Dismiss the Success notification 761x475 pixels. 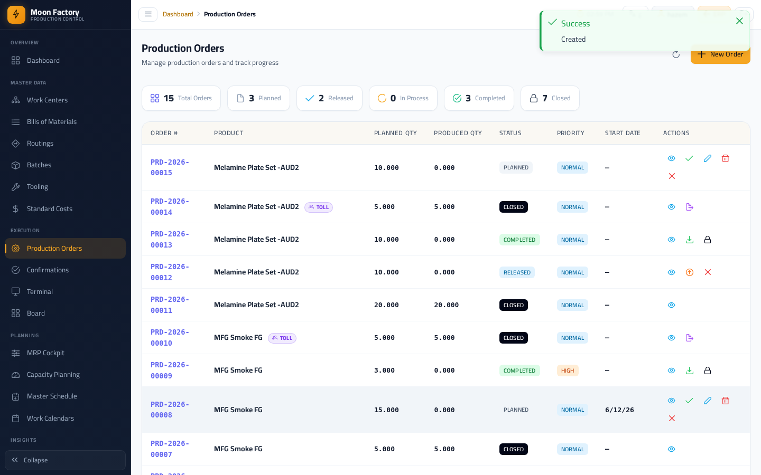tap(739, 21)
